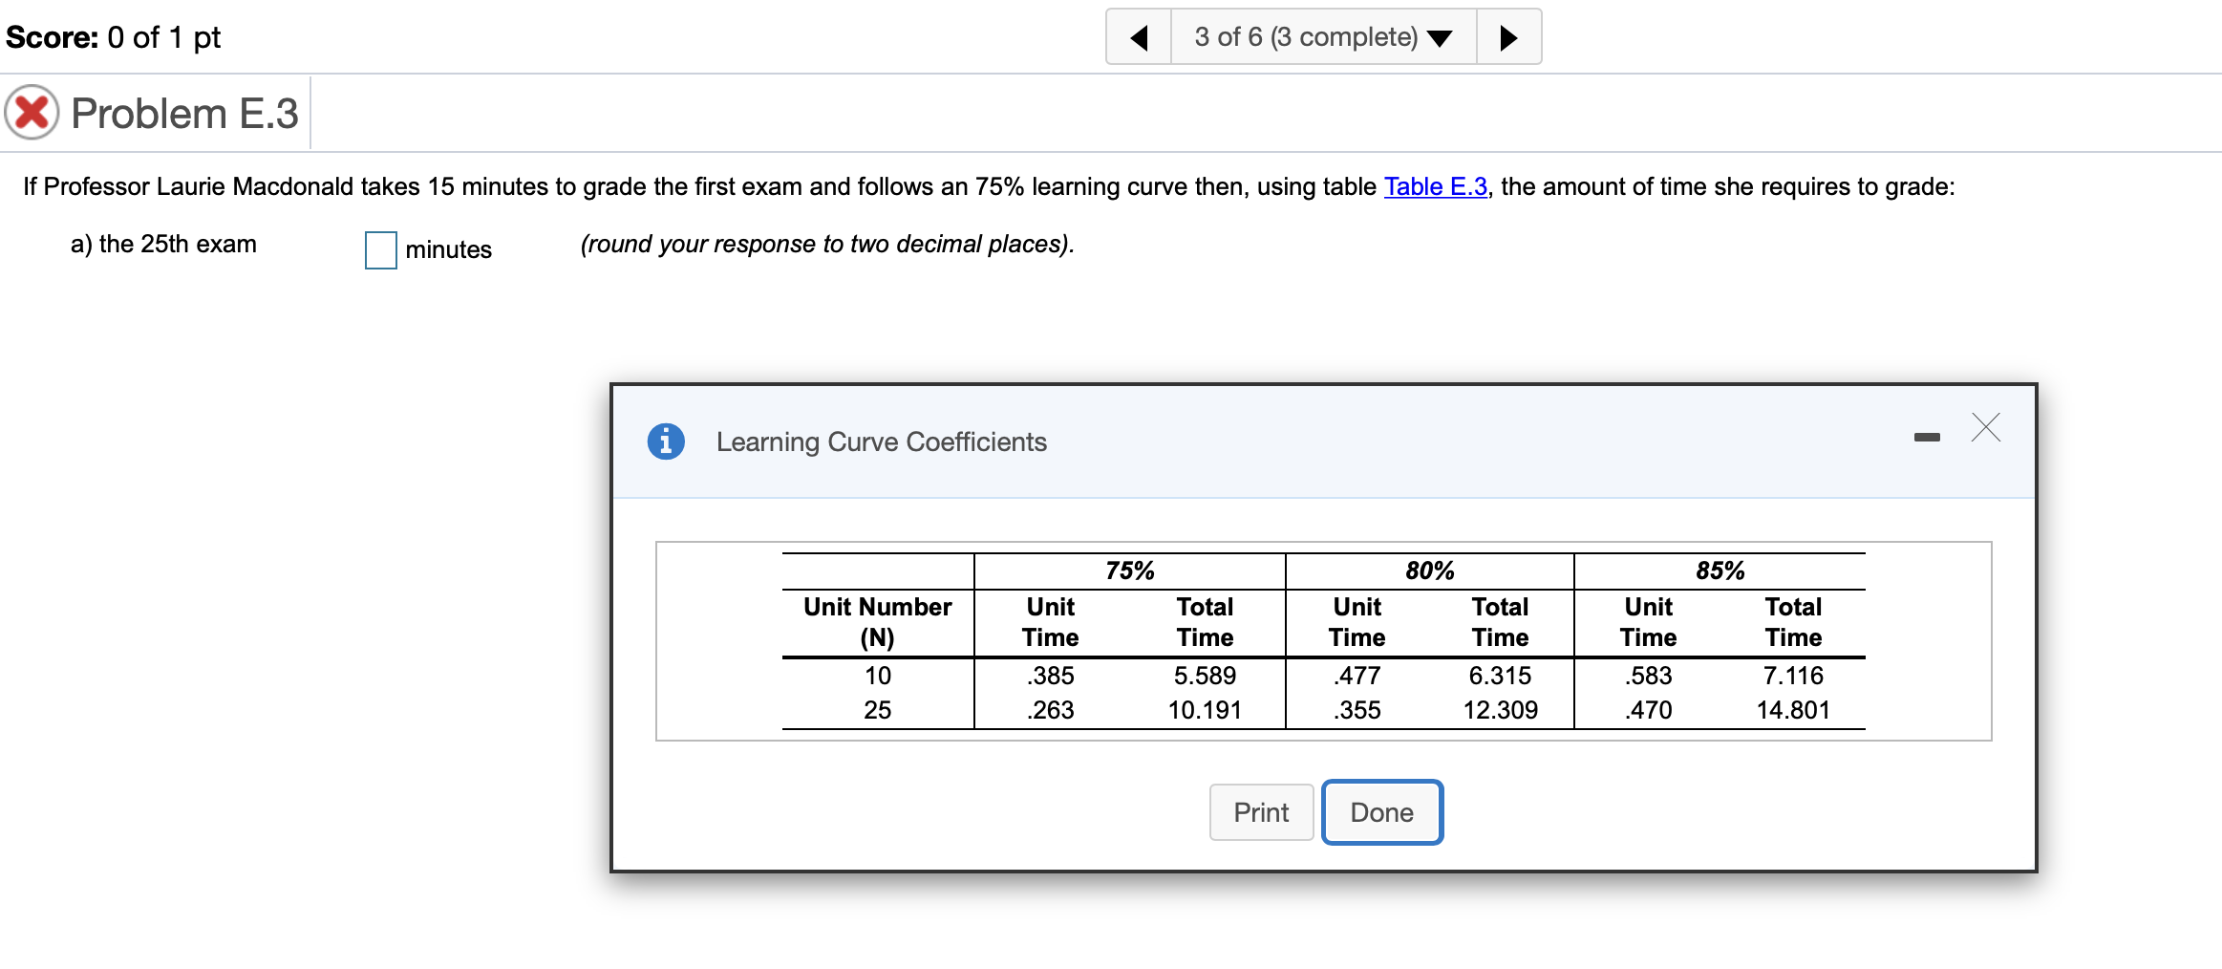Select the left navigation arrow
Viewport: 2222px width, 969px height.
click(x=1139, y=36)
